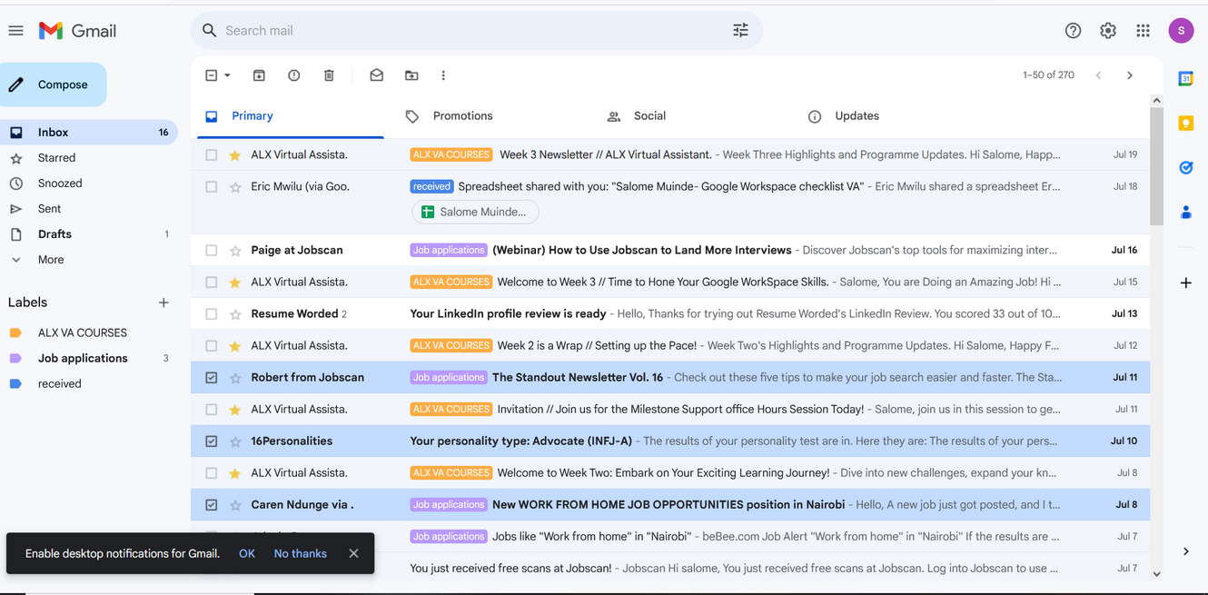Image resolution: width=1208 pixels, height=595 pixels.
Task: Uncheck the Robert from Jobscan email
Action: [x=212, y=378]
